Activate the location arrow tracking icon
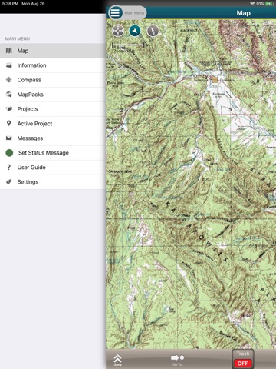Image resolution: width=276 pixels, height=369 pixels. [x=135, y=31]
